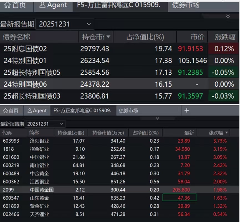Viewport: 240px width, 222px height.
Task: Select the 25超长特别国债05 bond row
Action: coord(119,72)
